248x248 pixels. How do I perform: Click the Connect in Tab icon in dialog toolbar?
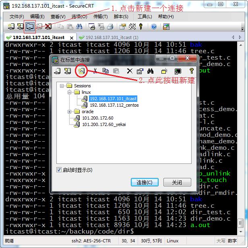click(x=178, y=71)
